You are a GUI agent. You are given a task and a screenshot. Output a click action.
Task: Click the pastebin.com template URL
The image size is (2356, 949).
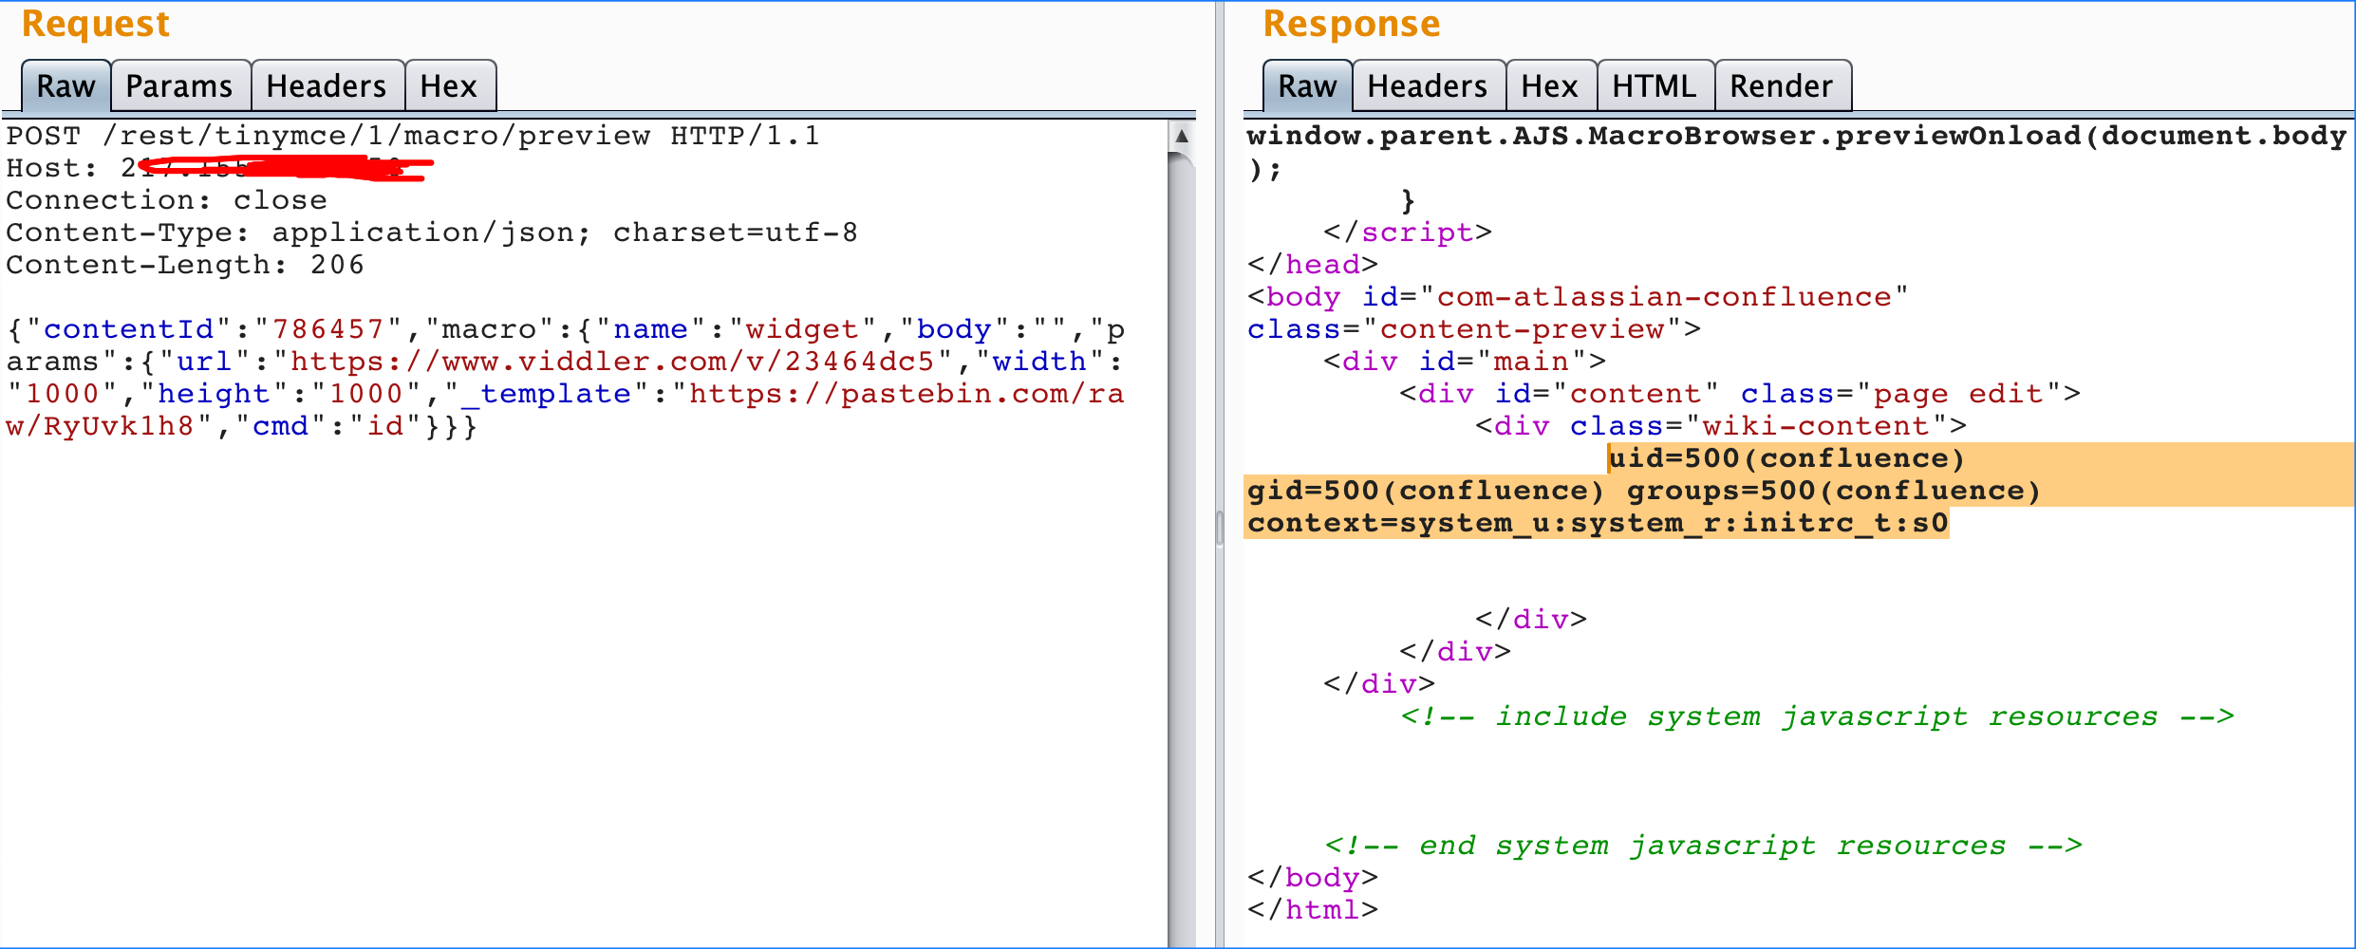pos(565,410)
